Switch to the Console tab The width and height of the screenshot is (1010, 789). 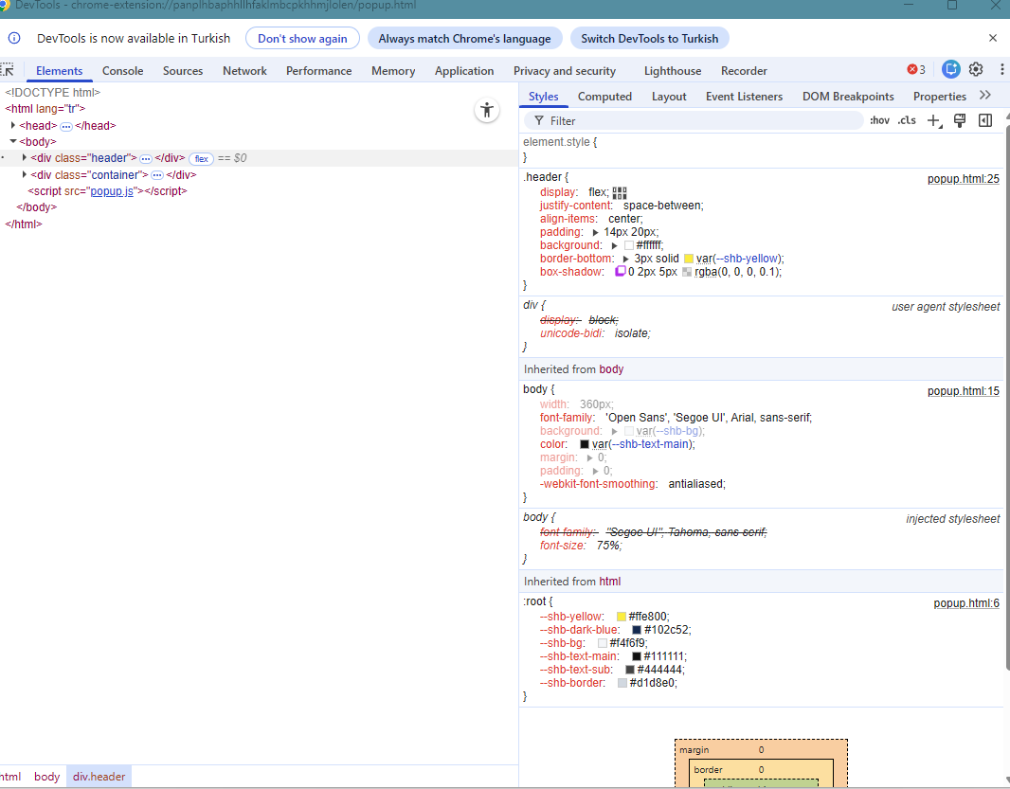122,71
